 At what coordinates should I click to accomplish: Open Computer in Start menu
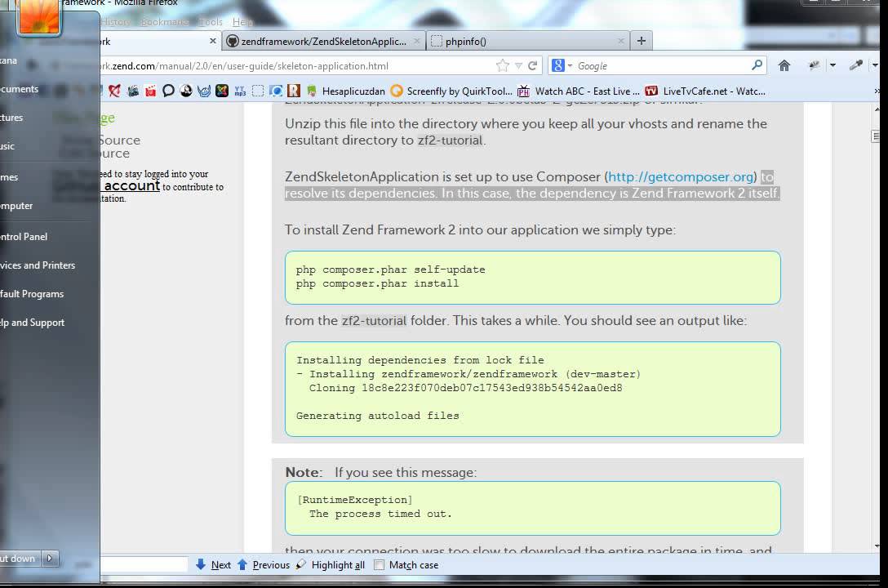point(16,206)
